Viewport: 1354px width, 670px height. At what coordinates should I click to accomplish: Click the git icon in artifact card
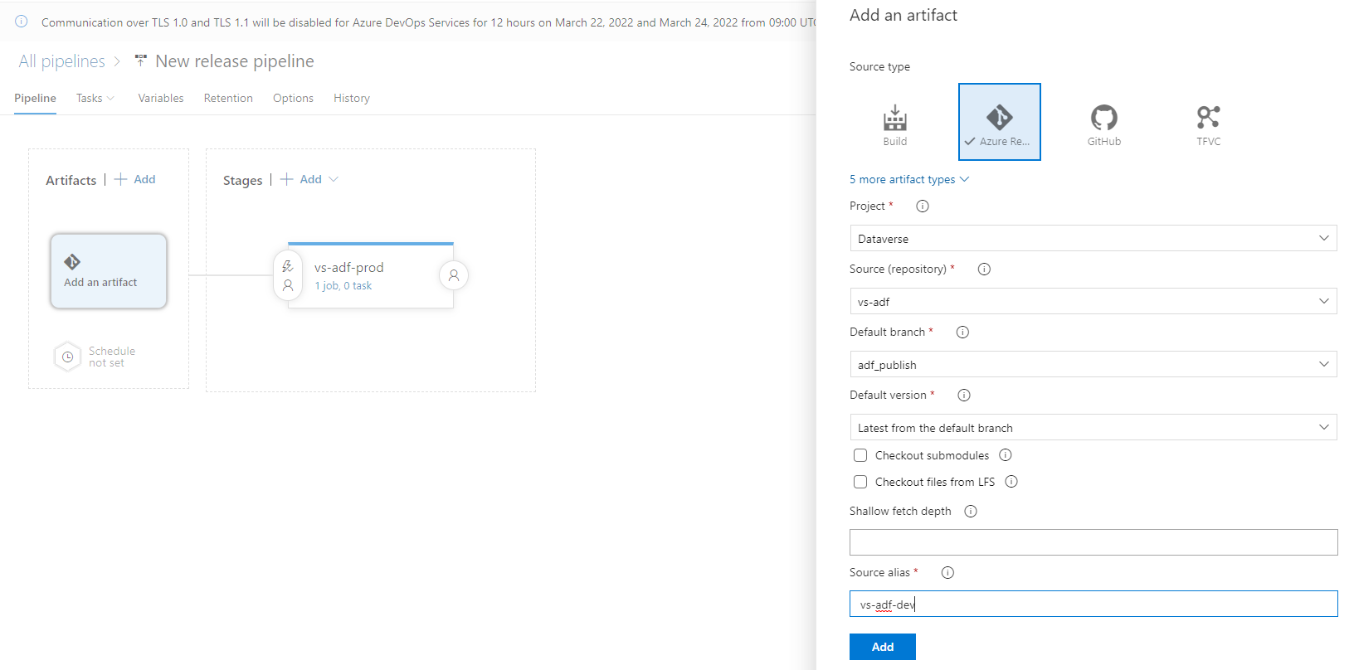[x=72, y=262]
